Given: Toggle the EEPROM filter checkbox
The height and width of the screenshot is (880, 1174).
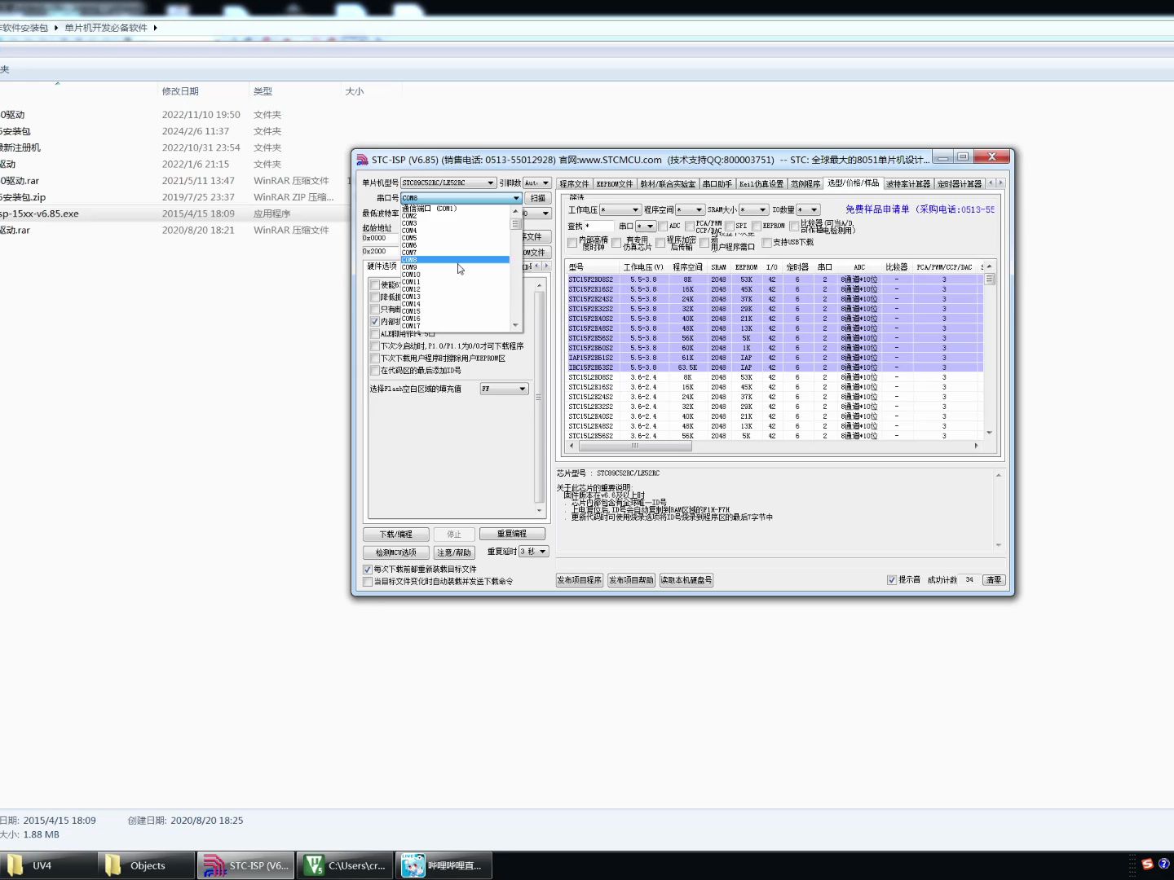Looking at the screenshot, I should 757,227.
